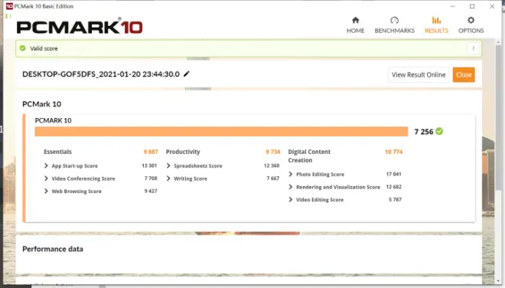Expand the Rendering and Visualization Score row

click(291, 187)
